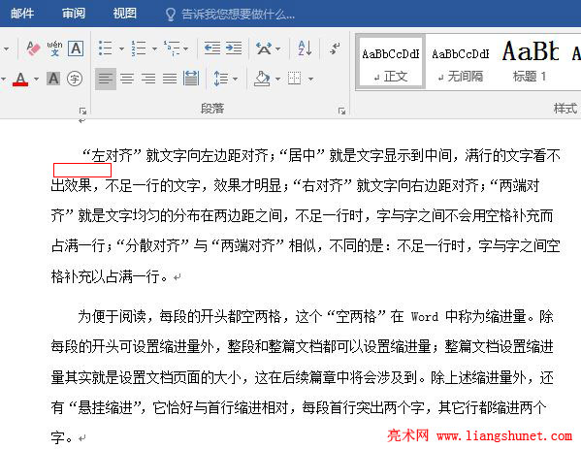The image size is (581, 449).
Task: Toggle show/hide paragraph marks
Action: tap(335, 48)
